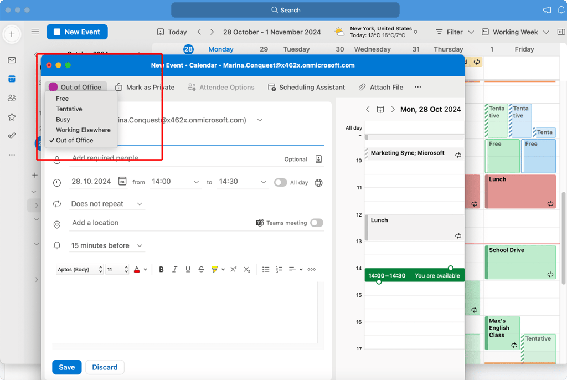
Task: Open the text highlight color picker
Action: pos(218,269)
